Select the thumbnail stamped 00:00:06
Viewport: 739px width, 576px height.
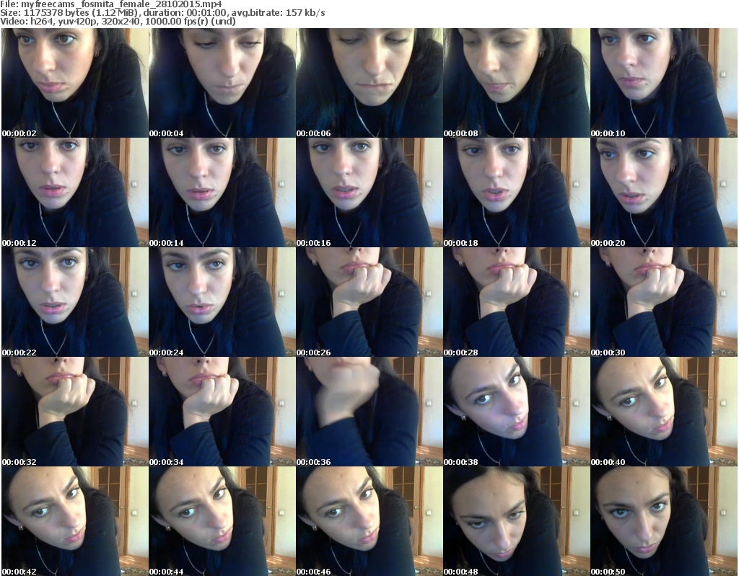[369, 83]
